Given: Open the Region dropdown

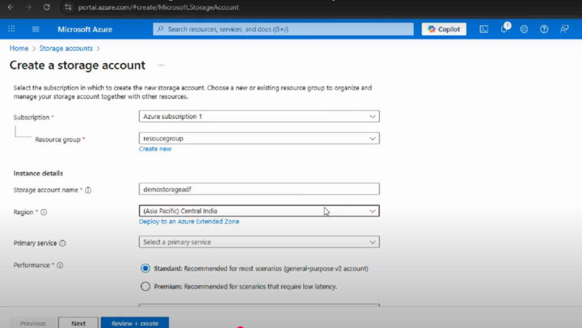Looking at the screenshot, I should tap(259, 211).
